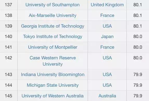This screenshot has height=101, width=149.
Task: Click the USA link beside Michigan State
Action: tap(107, 85)
